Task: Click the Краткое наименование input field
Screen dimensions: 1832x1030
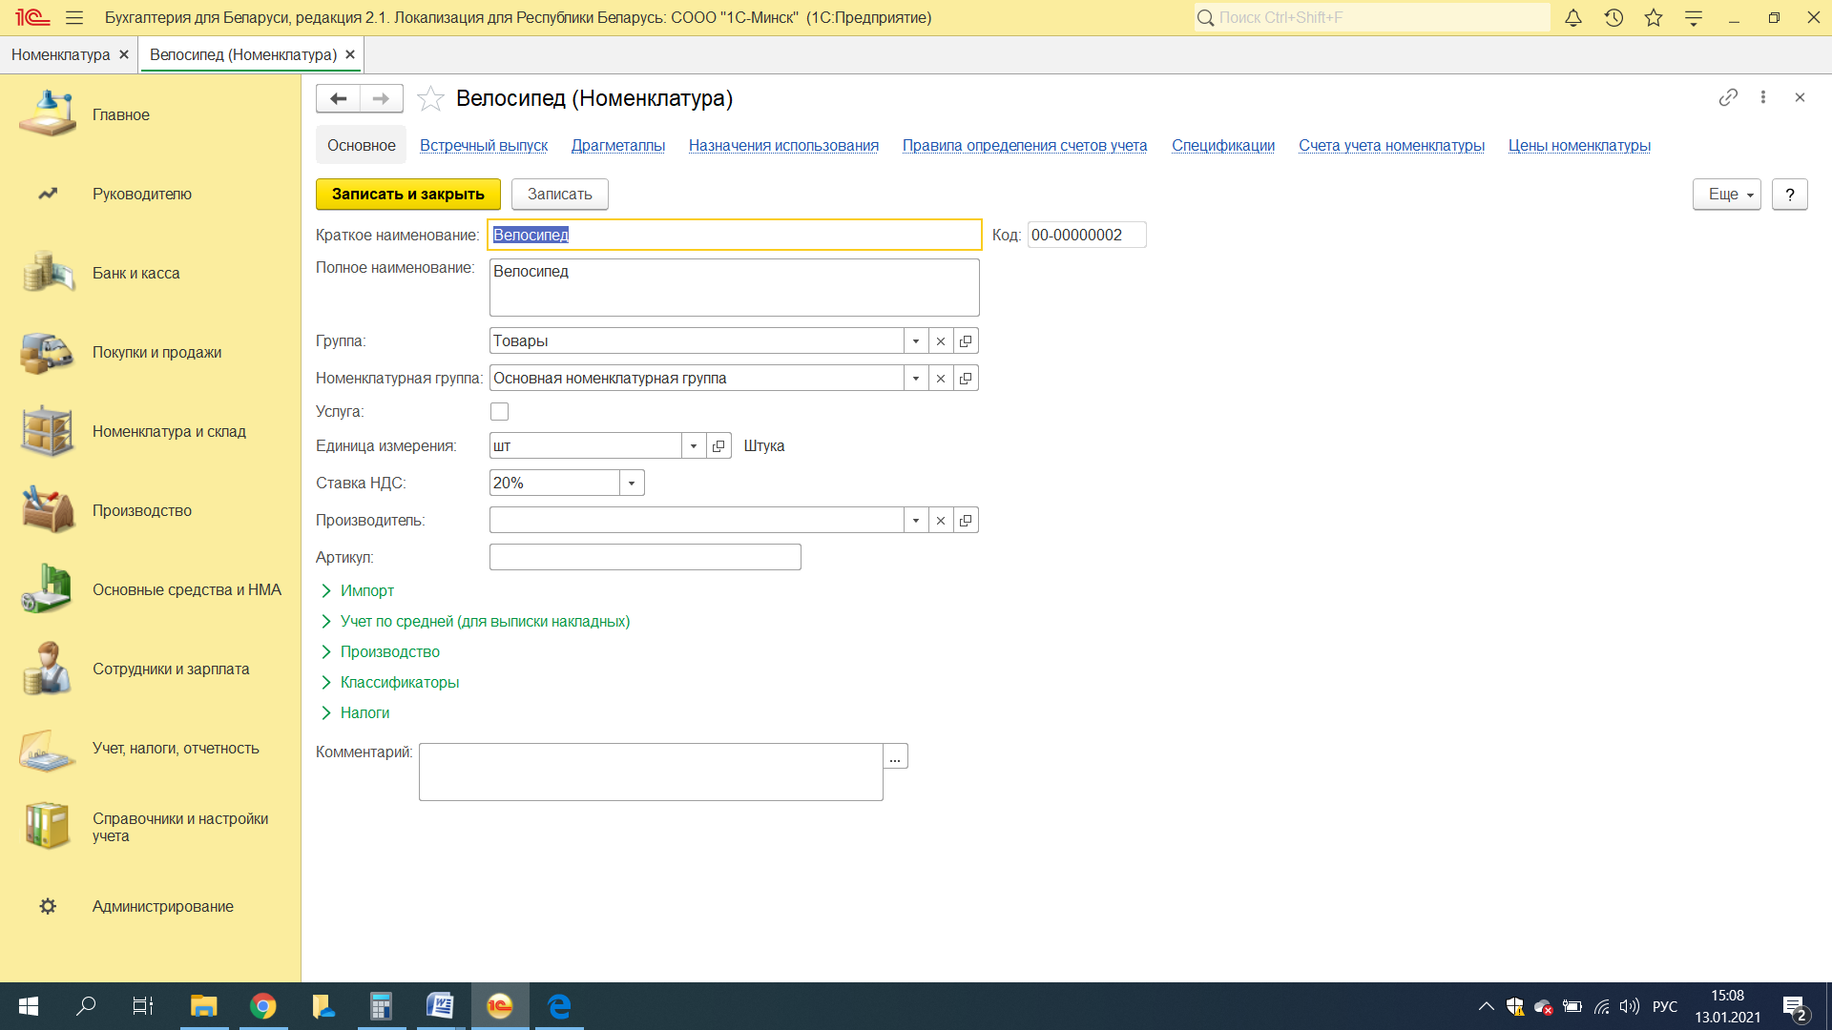Action: click(734, 235)
